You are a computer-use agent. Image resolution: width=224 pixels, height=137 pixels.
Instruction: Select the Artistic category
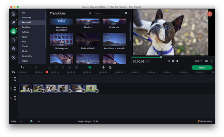(25, 32)
